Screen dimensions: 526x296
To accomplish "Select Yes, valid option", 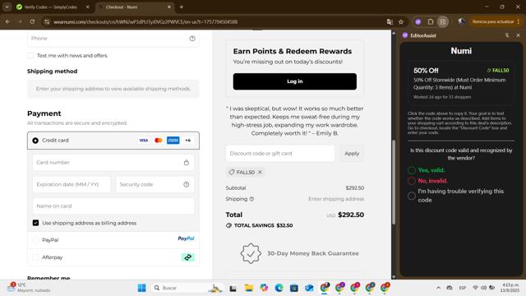I will 412,170.
